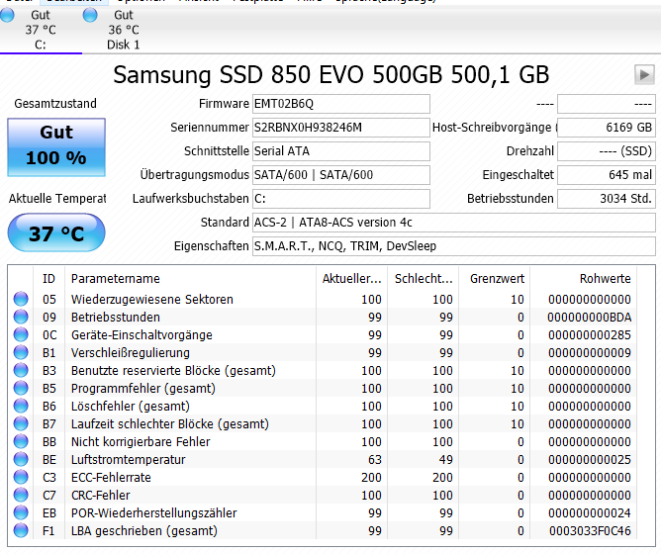Click the blue status orb for drive C:

[x=7, y=15]
